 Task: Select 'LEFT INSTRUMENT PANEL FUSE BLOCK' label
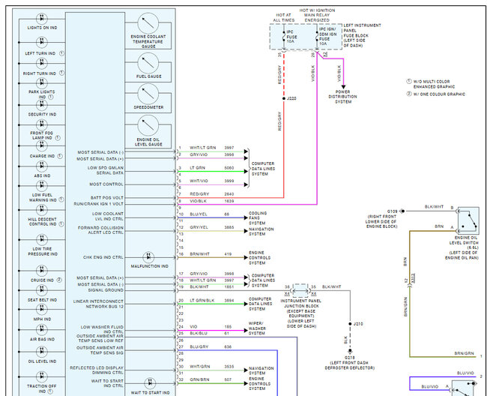362,35
